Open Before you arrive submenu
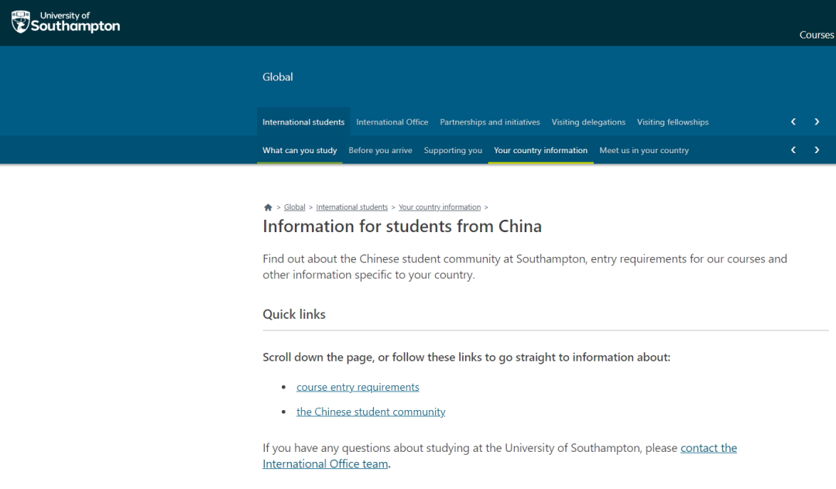 pos(380,150)
